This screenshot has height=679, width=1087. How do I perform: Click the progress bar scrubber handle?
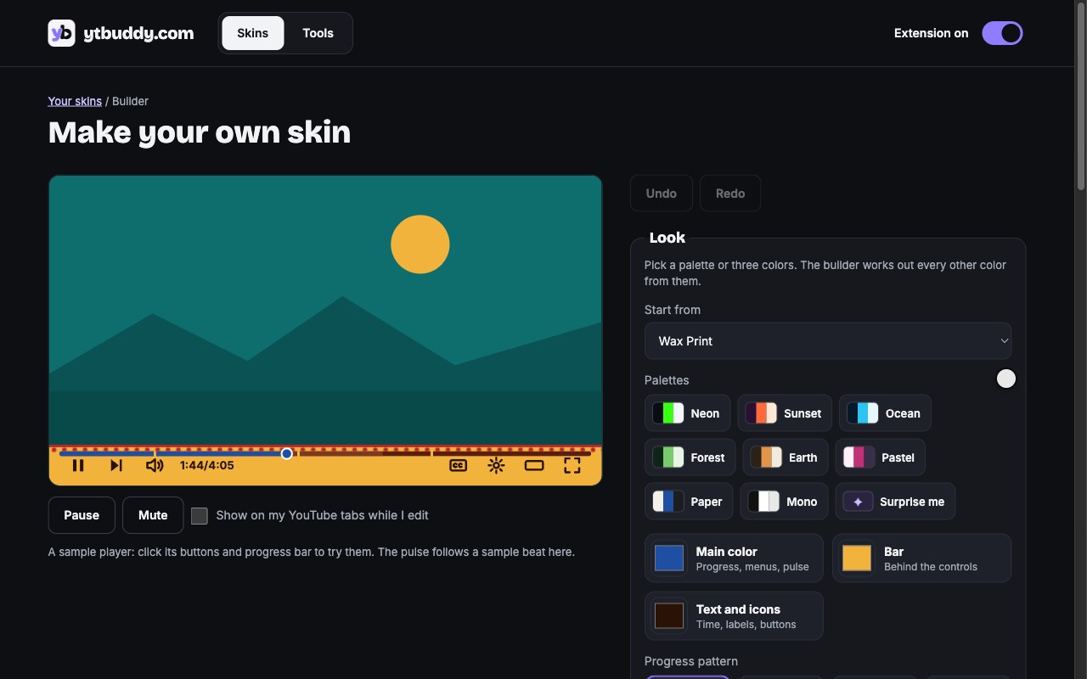[287, 453]
